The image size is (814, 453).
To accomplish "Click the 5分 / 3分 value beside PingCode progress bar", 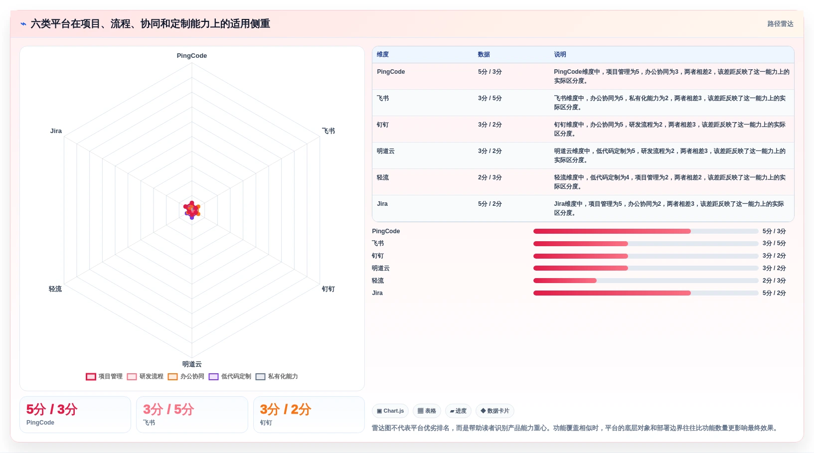I will point(774,231).
